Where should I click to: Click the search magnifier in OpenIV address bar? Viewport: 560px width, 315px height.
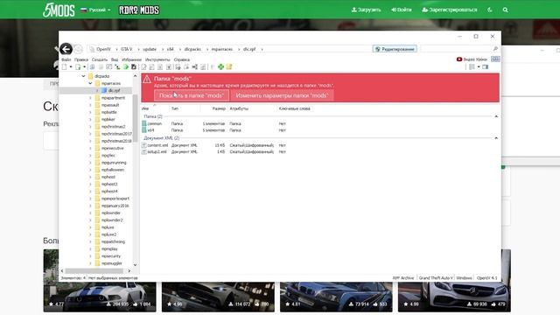[x=495, y=49]
